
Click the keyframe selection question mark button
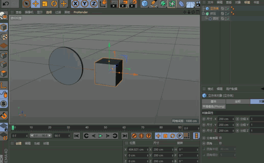[148, 136]
